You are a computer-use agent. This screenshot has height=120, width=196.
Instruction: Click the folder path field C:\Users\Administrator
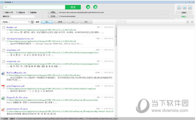pos(114,16)
